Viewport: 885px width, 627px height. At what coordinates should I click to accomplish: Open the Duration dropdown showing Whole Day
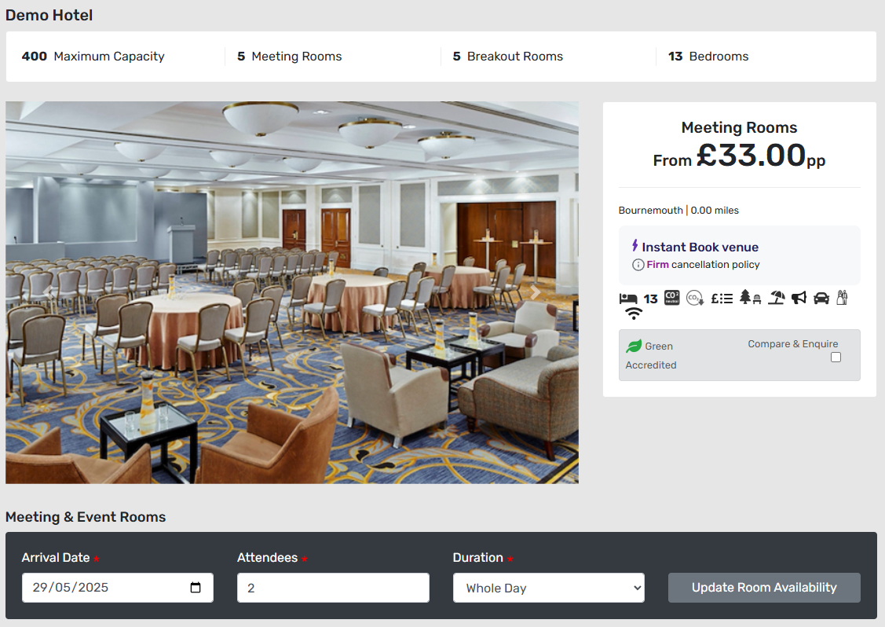coord(549,588)
